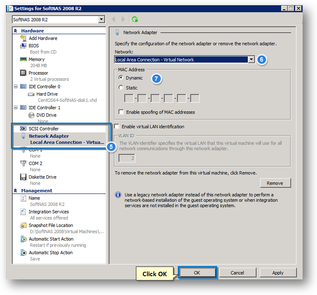The height and width of the screenshot is (295, 317).
Task: Click the COM 2 port icon
Action: [23, 163]
